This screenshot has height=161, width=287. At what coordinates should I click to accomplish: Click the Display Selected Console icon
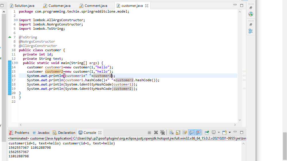(x=214, y=133)
